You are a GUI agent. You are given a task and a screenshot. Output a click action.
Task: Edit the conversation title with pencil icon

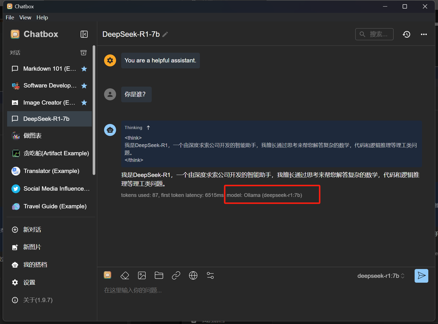click(x=165, y=34)
